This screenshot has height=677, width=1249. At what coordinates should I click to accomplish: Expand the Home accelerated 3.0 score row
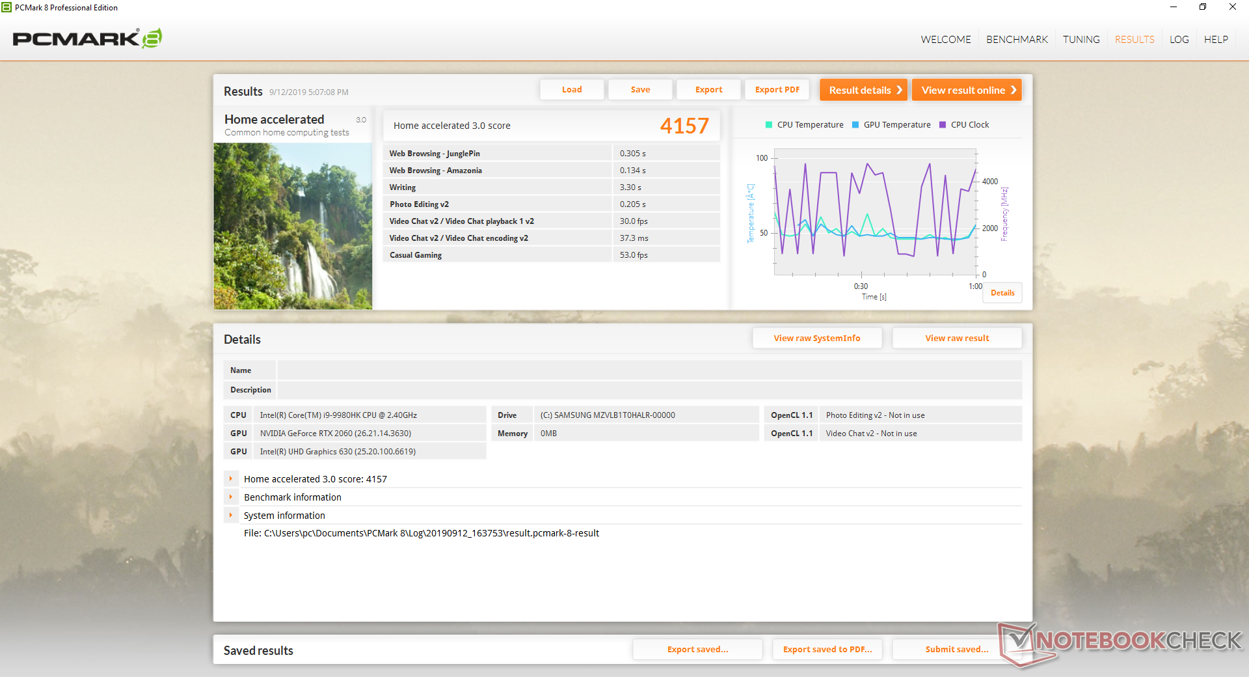(231, 478)
